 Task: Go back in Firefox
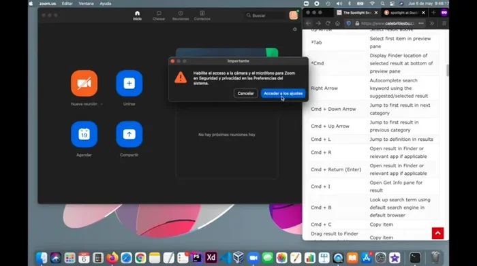[x=309, y=23]
